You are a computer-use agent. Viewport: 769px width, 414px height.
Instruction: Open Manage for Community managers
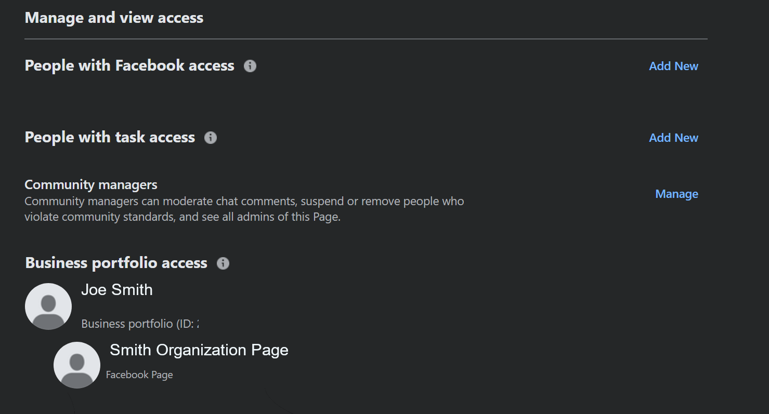click(x=676, y=194)
